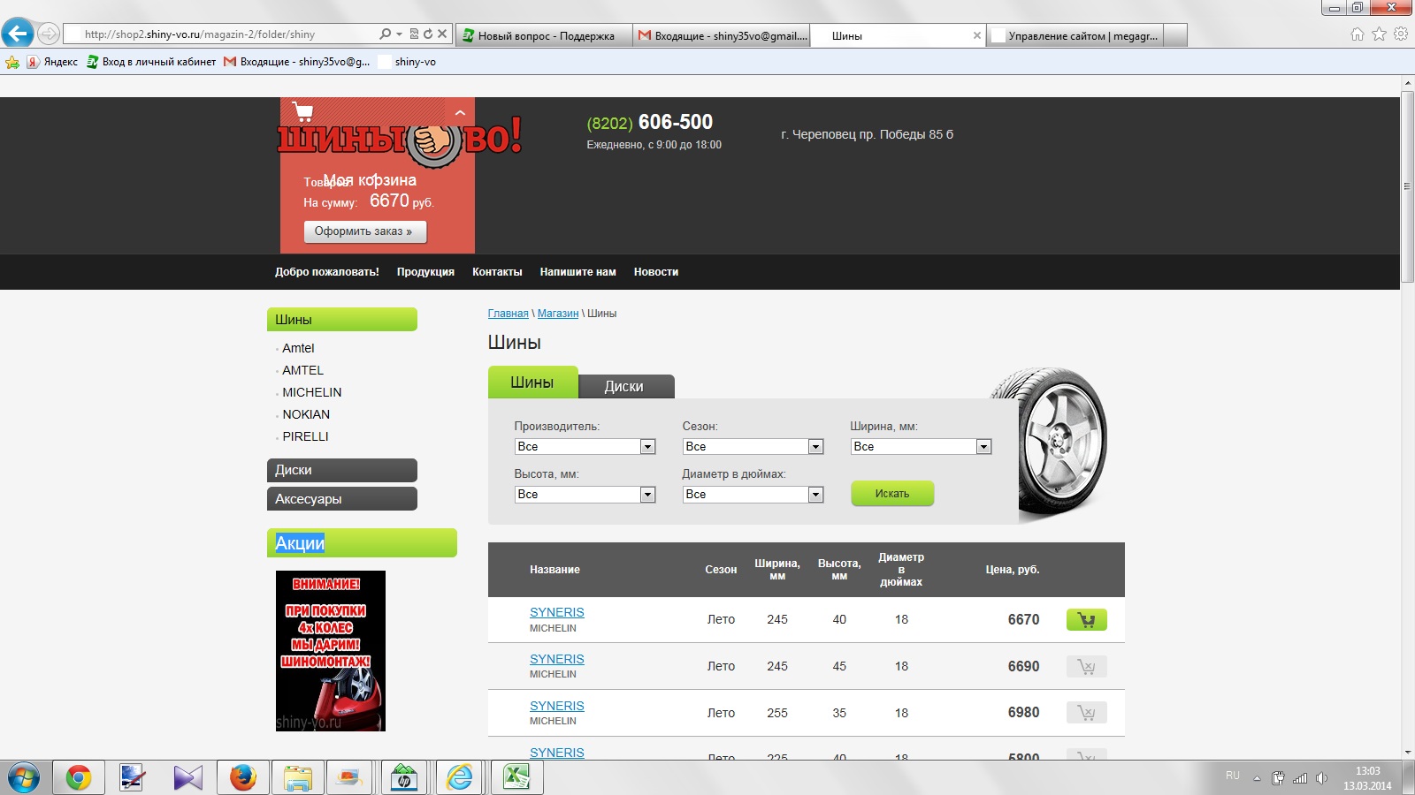Click the search magnifier icon in address bar
1415x795 pixels.
click(x=385, y=34)
